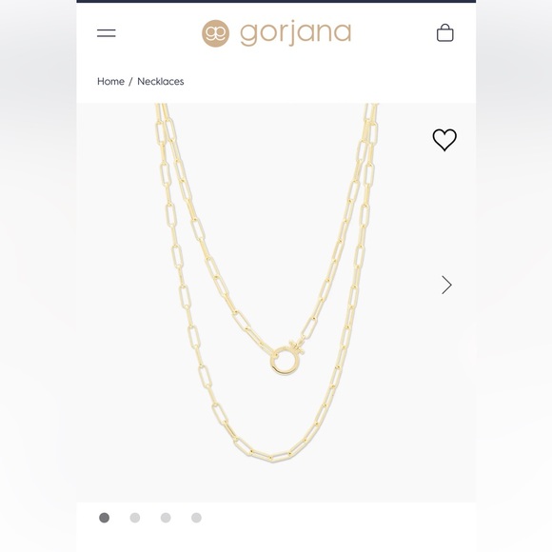The height and width of the screenshot is (552, 552).
Task: Select the second image carousel dot
Action: [x=135, y=518]
